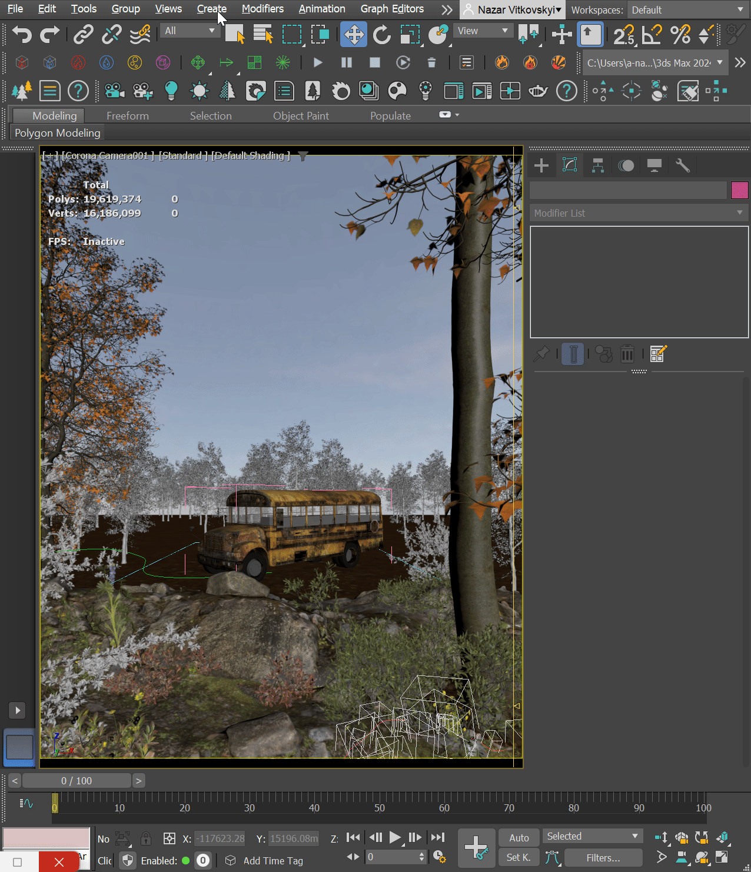Open the Default Shading viewport menu
This screenshot has height=872, width=751.
251,155
